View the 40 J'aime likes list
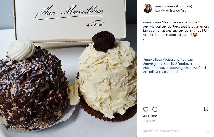The image size is (214, 137). pyautogui.click(x=150, y=116)
